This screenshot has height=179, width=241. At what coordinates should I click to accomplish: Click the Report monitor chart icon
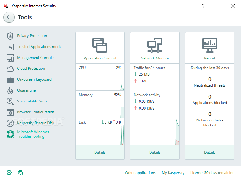(210, 45)
